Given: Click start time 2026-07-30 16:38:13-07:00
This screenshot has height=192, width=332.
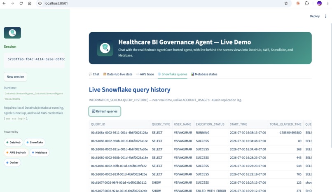Looking at the screenshot, I should coord(248,133).
